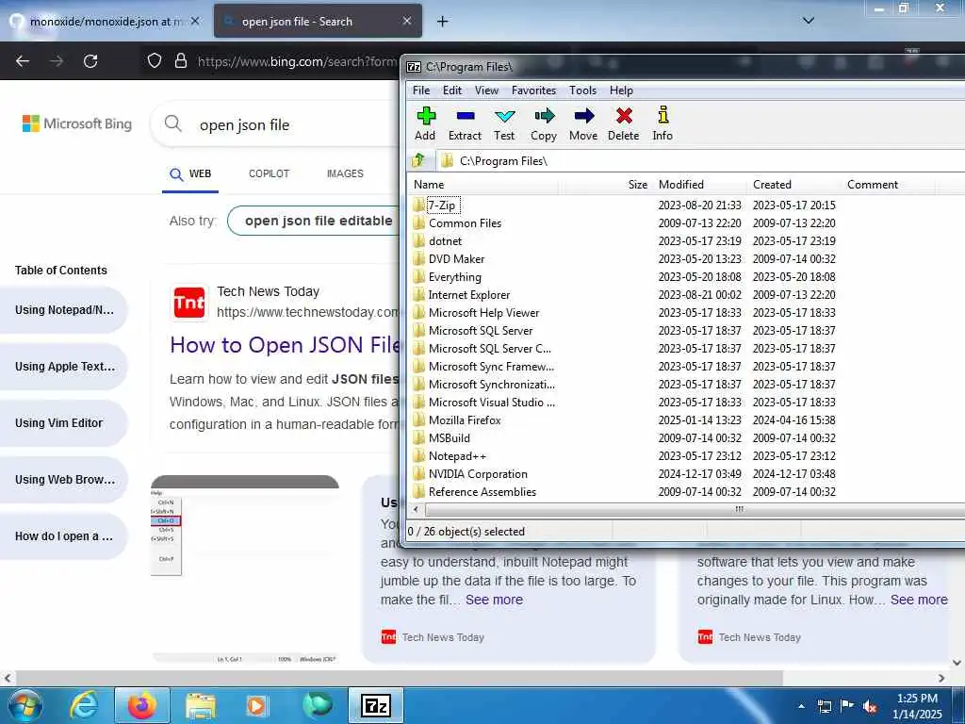Click the Move toolbar icon
Screen dimensions: 965x724
click(x=582, y=123)
